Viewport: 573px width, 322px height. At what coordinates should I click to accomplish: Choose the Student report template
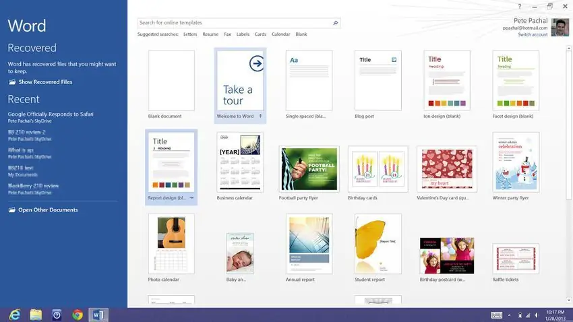[x=378, y=244]
